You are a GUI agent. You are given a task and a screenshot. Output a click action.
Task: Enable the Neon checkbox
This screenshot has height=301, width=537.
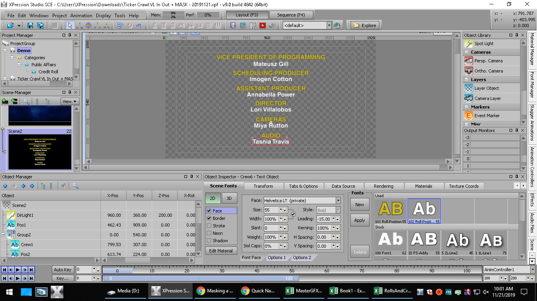[209, 233]
